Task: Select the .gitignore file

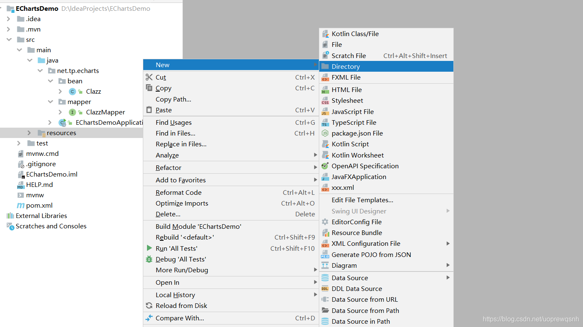Action: click(x=41, y=164)
